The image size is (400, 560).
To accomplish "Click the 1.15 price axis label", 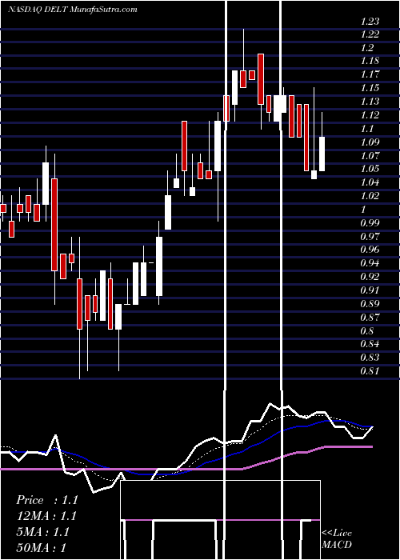I will coord(370,88).
